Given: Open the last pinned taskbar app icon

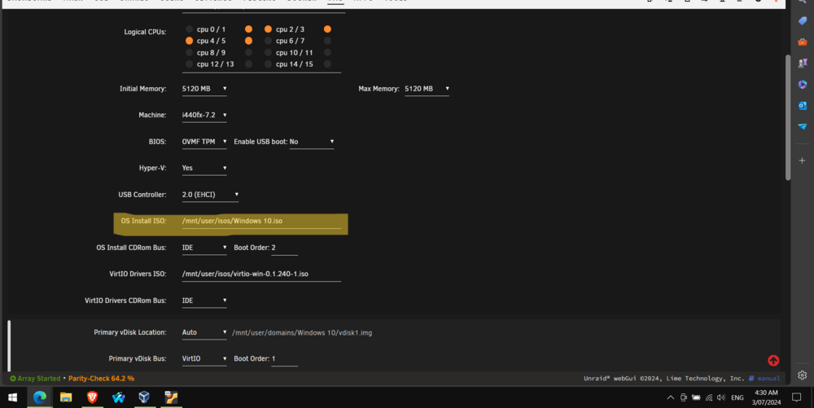Looking at the screenshot, I should tap(171, 397).
